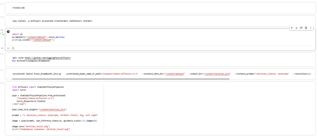This screenshot has height=140, width=318.
Task: Click the image.save("karelian_result.png") line
Action: [31, 126]
